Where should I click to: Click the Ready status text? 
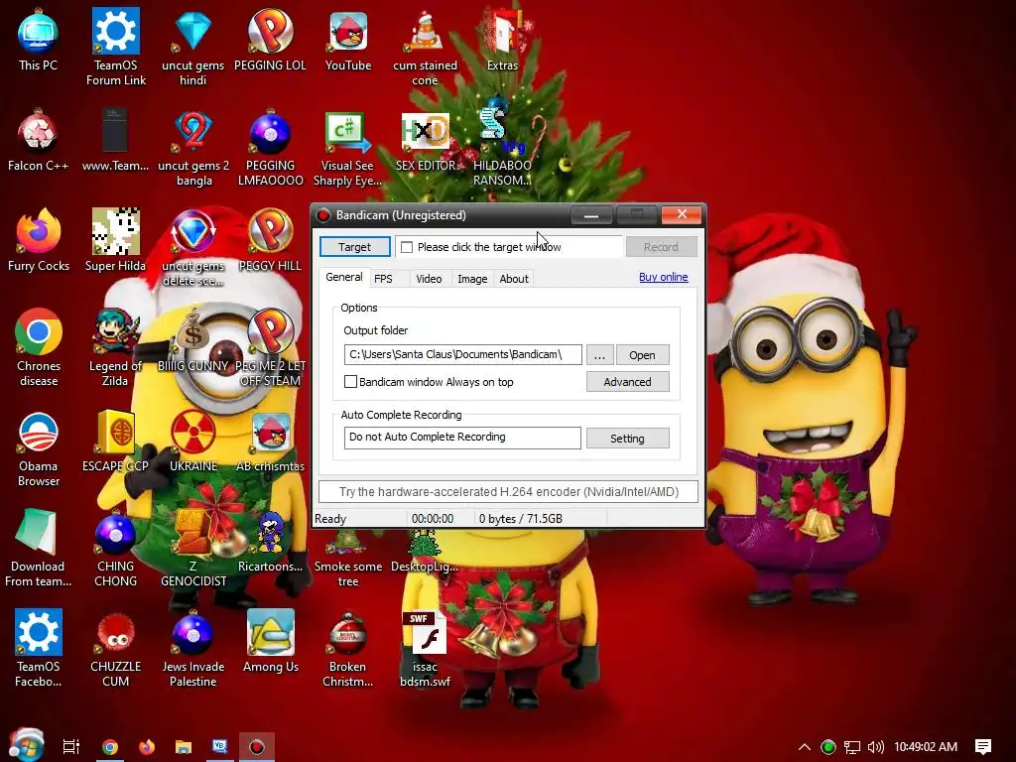click(x=330, y=518)
